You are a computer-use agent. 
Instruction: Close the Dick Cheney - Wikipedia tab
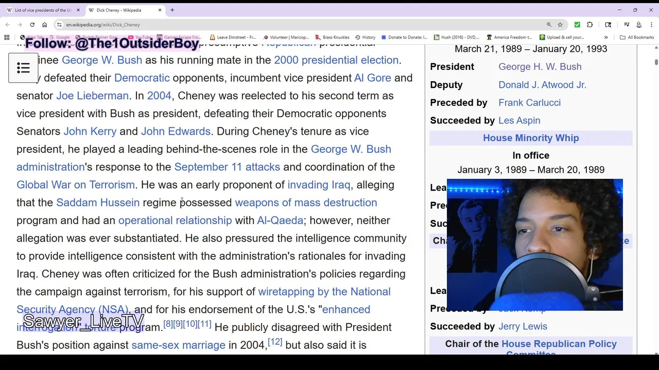pos(160,10)
